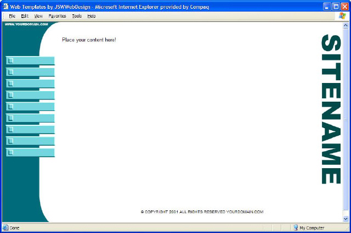Click the Internet Explorer page icon in title bar

pyautogui.click(x=5, y=7)
